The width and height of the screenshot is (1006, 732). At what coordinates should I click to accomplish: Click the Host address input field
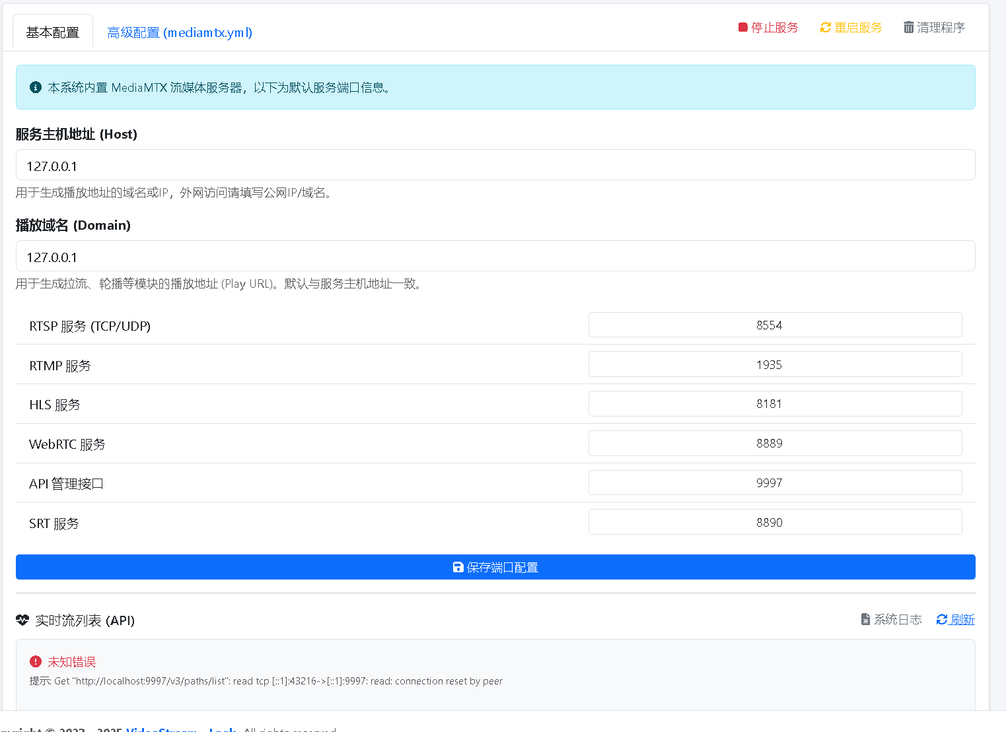click(x=495, y=165)
